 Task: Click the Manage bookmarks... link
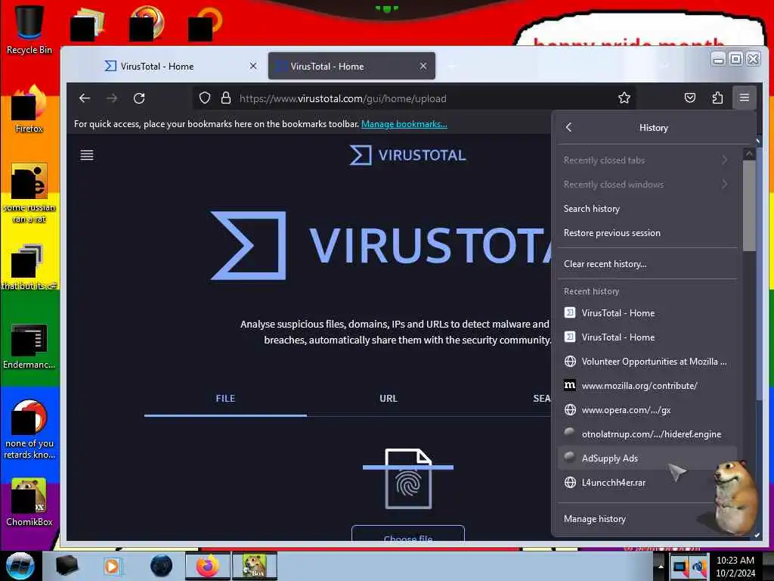[404, 124]
